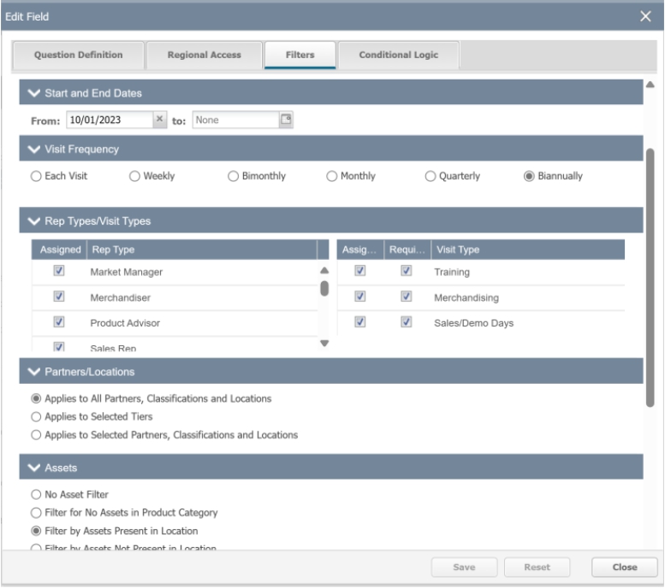Viewport: 665px width, 588px height.
Task: Click the Rep Type list scroll down arrow
Action: tap(324, 343)
